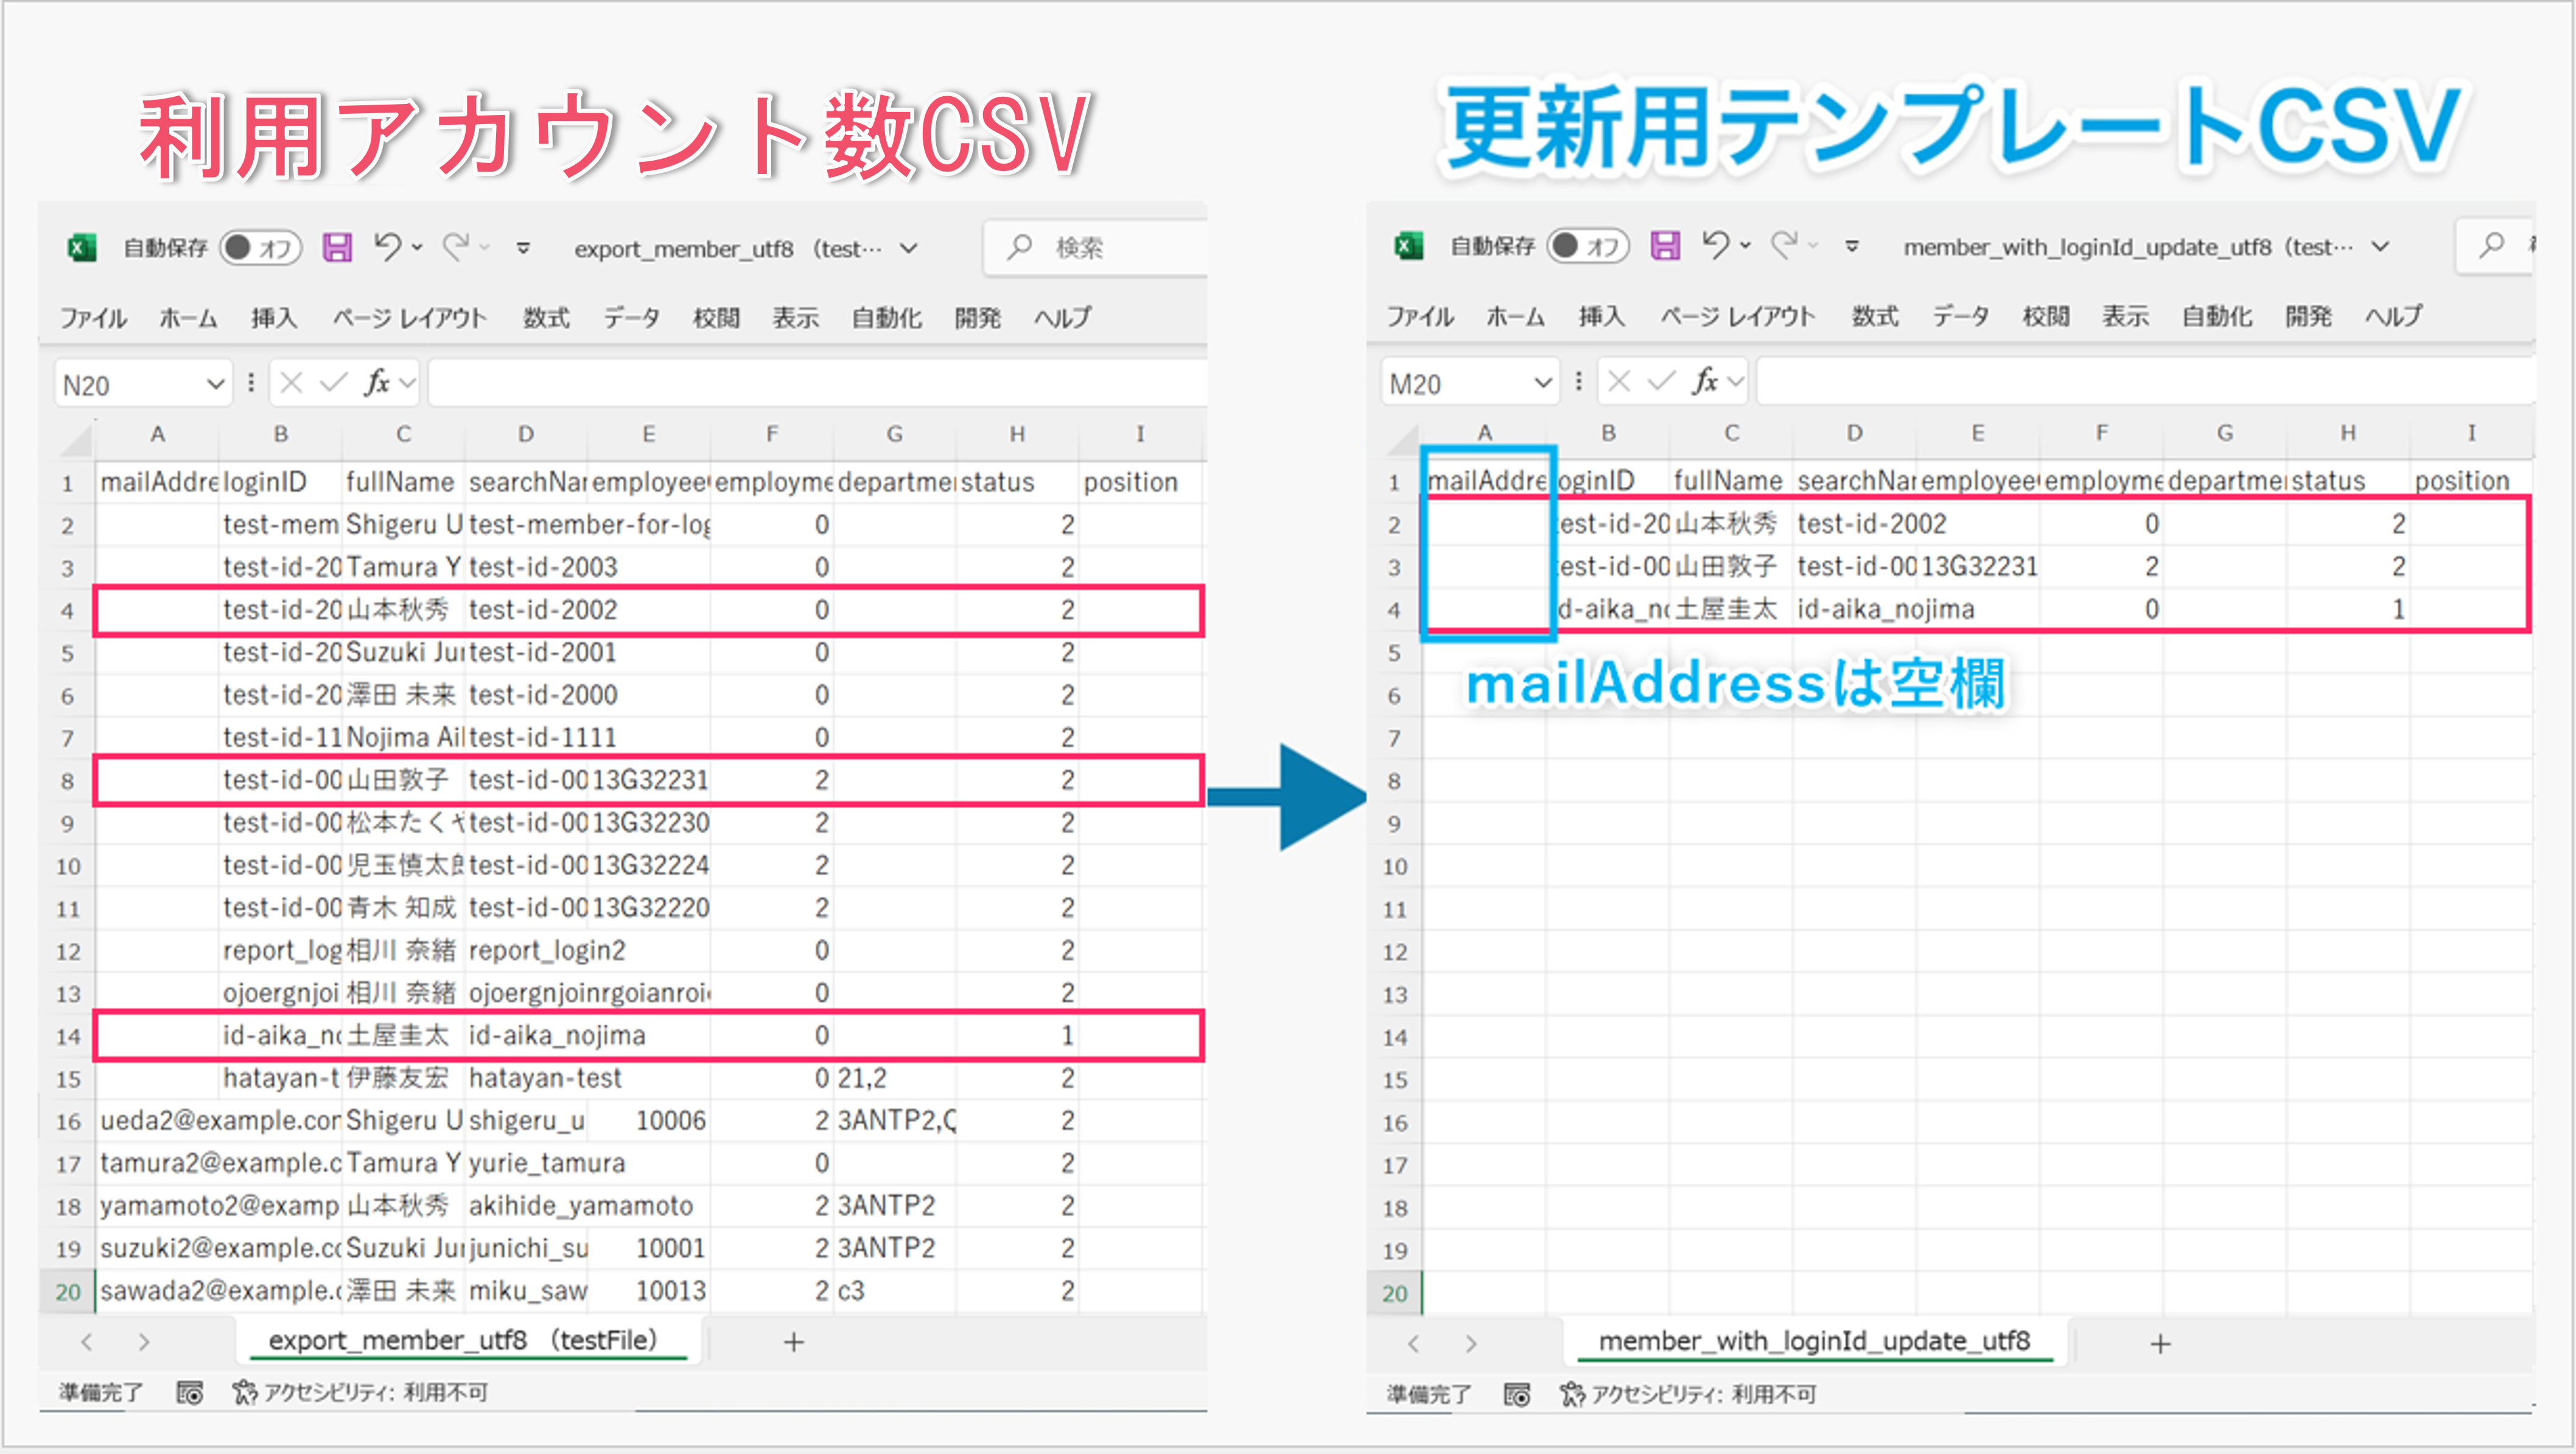Click the enter checkmark next to the right formula bar

point(1661,381)
